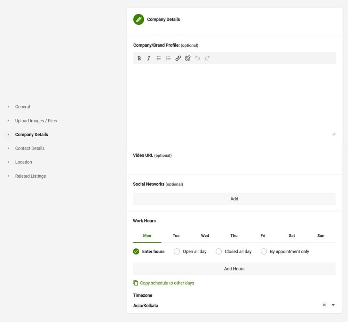Click the remove link icon
The width and height of the screenshot is (348, 322).
[188, 58]
